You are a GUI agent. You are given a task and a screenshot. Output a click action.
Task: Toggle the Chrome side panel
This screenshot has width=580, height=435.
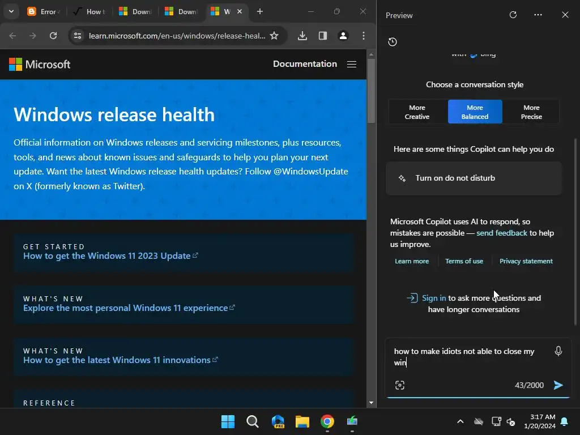[322, 36]
